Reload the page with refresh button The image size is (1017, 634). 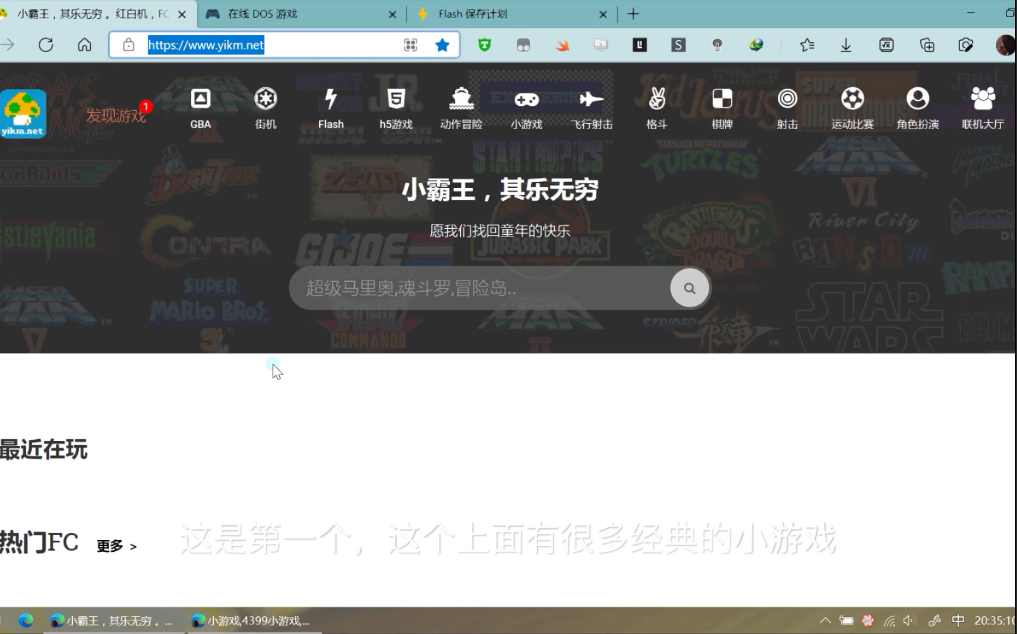pos(46,45)
